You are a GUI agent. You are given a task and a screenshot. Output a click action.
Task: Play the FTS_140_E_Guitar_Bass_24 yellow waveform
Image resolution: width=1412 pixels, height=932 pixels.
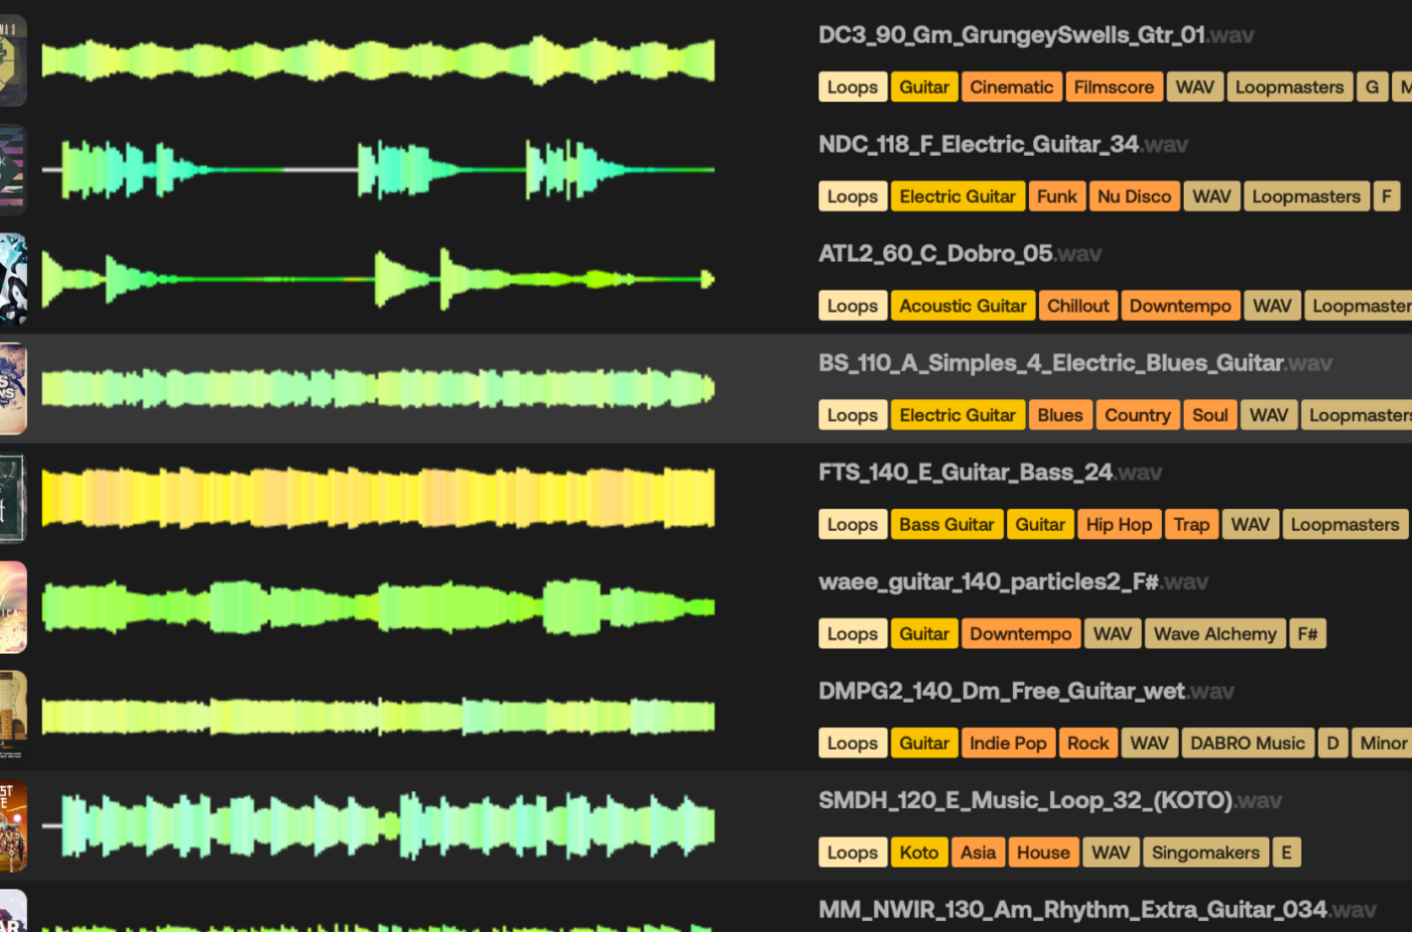377,498
